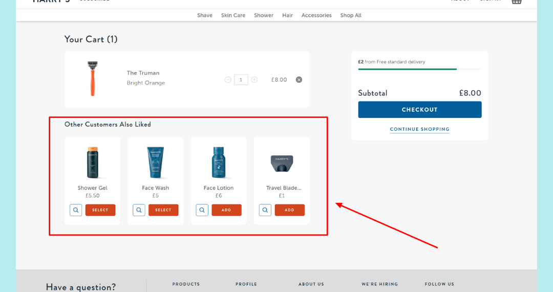The width and height of the screenshot is (553, 292).
Task: Click the FOLLOW US footer heading
Action: click(x=439, y=284)
